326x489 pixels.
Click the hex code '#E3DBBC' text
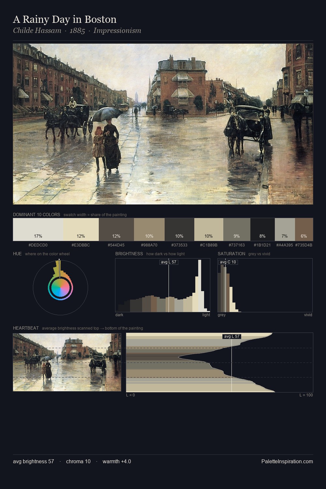(x=81, y=245)
